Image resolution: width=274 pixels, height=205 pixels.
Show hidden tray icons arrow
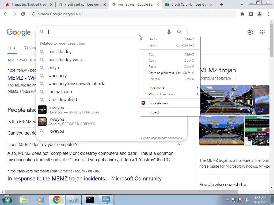pyautogui.click(x=227, y=200)
